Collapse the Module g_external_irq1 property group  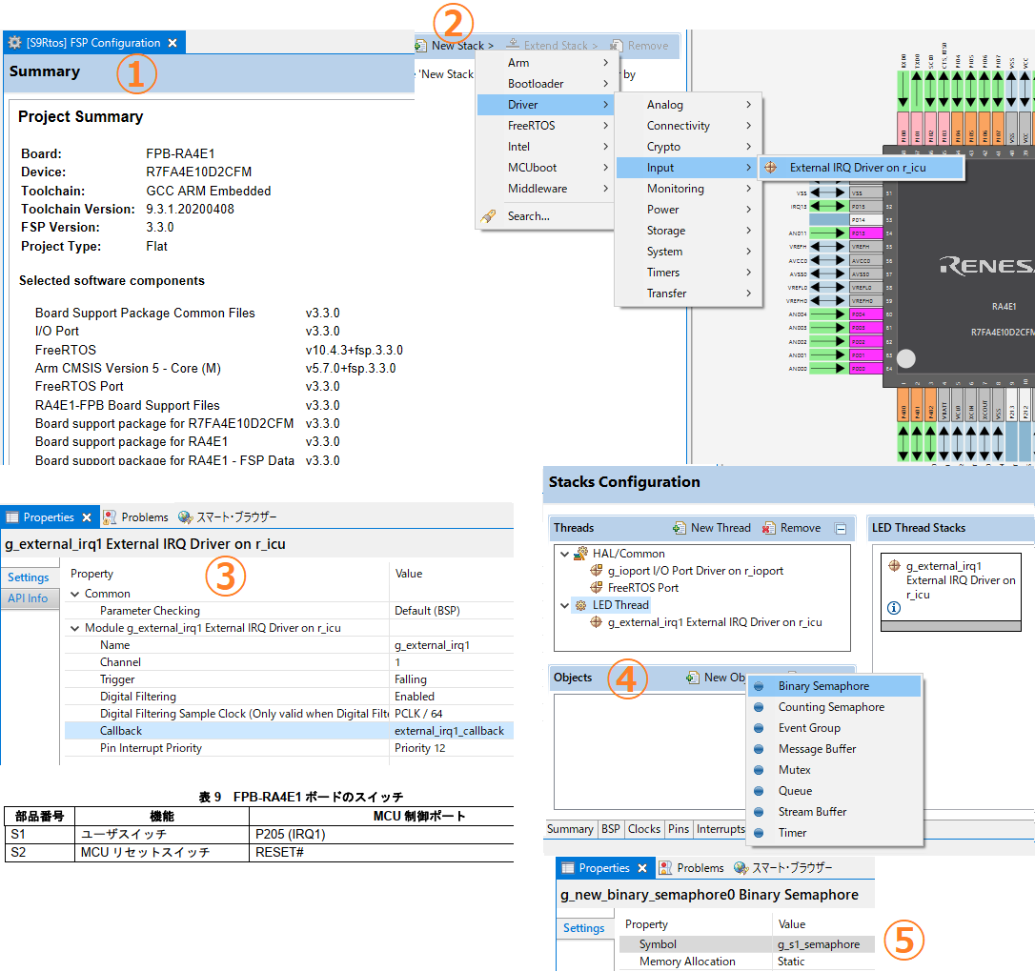click(74, 628)
